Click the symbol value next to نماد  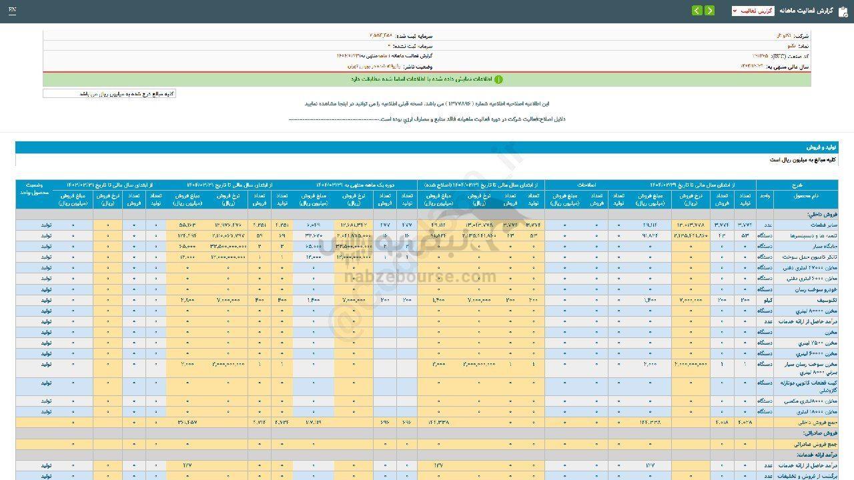click(791, 46)
